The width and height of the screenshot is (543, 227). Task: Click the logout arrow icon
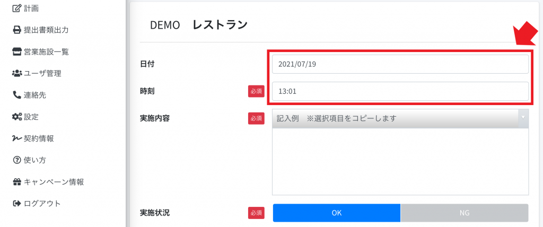(16, 204)
